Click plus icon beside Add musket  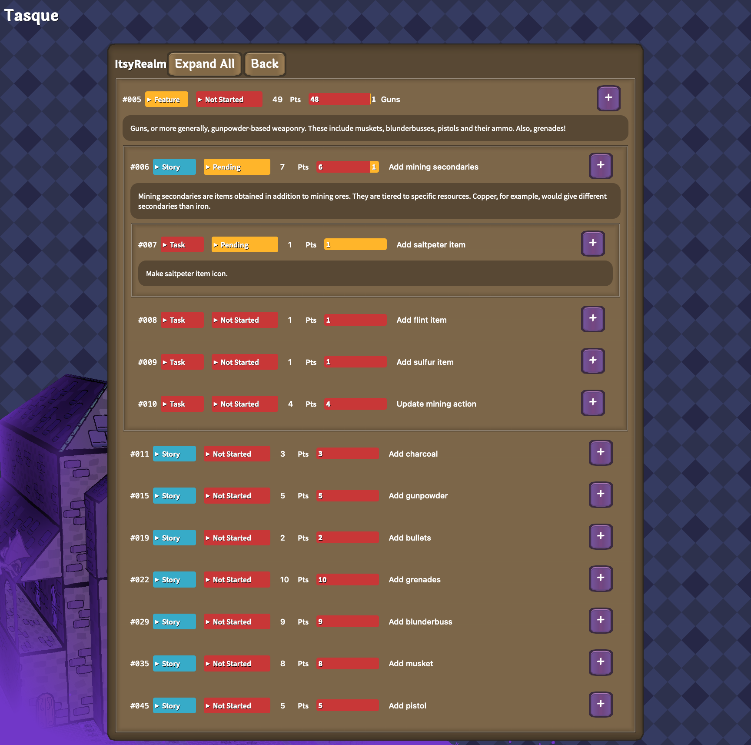[x=600, y=662]
